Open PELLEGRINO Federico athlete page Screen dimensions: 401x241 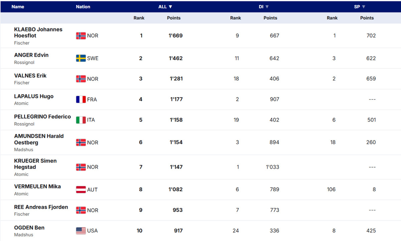(x=42, y=117)
